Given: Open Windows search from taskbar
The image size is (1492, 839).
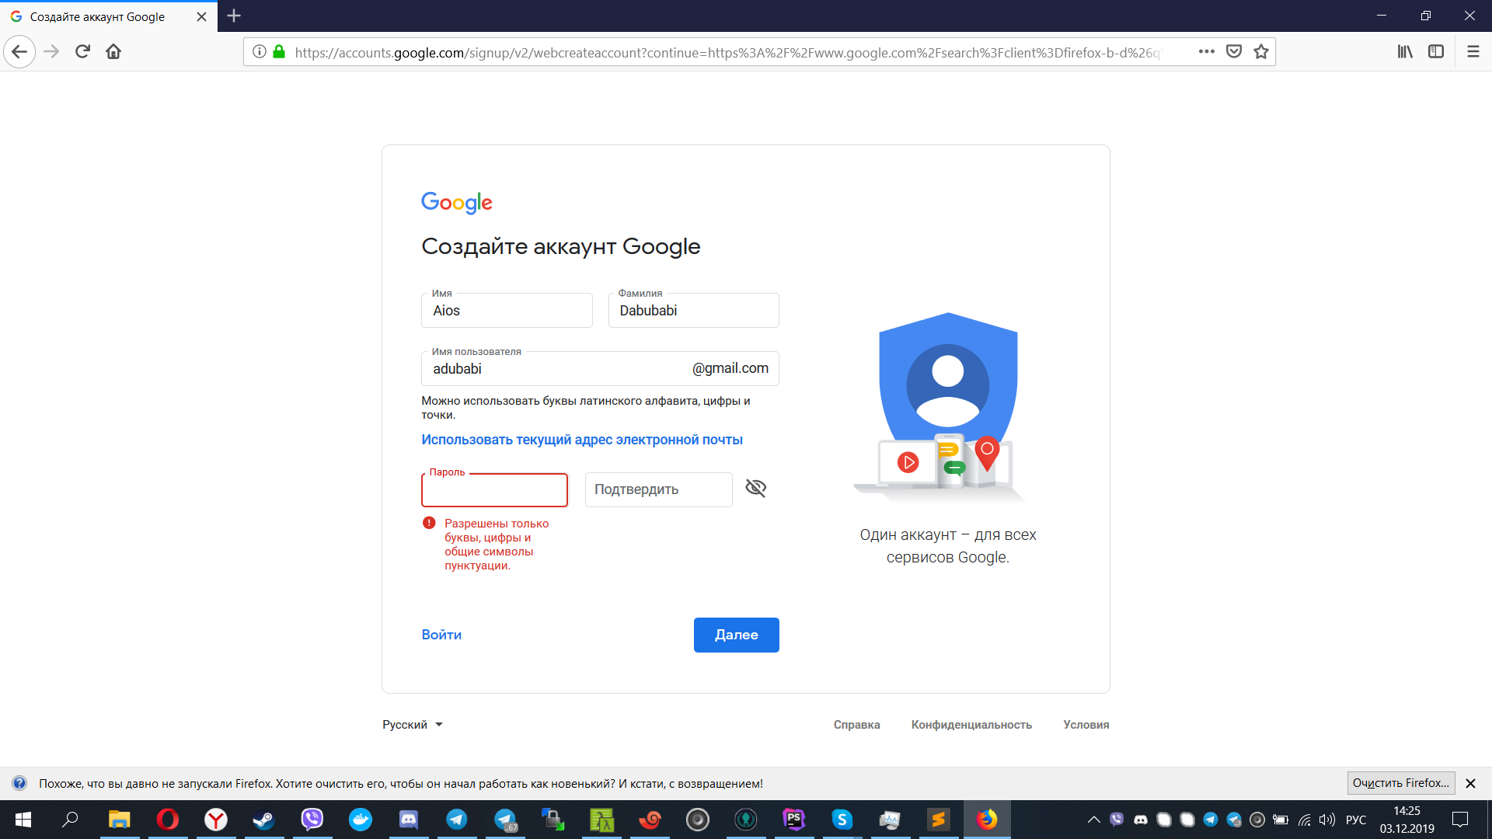Looking at the screenshot, I should tap(71, 820).
